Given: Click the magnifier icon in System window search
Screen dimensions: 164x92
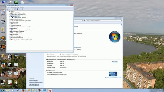Looking at the screenshot, I should (x=121, y=20).
